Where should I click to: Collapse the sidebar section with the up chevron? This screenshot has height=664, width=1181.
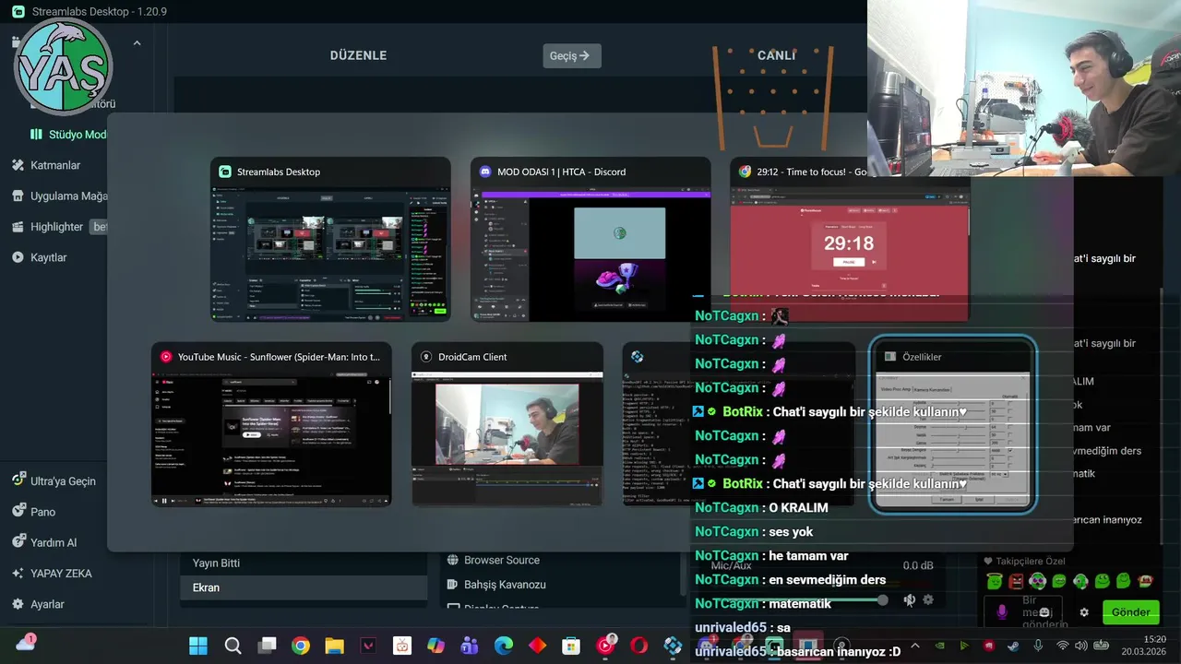[x=137, y=42]
